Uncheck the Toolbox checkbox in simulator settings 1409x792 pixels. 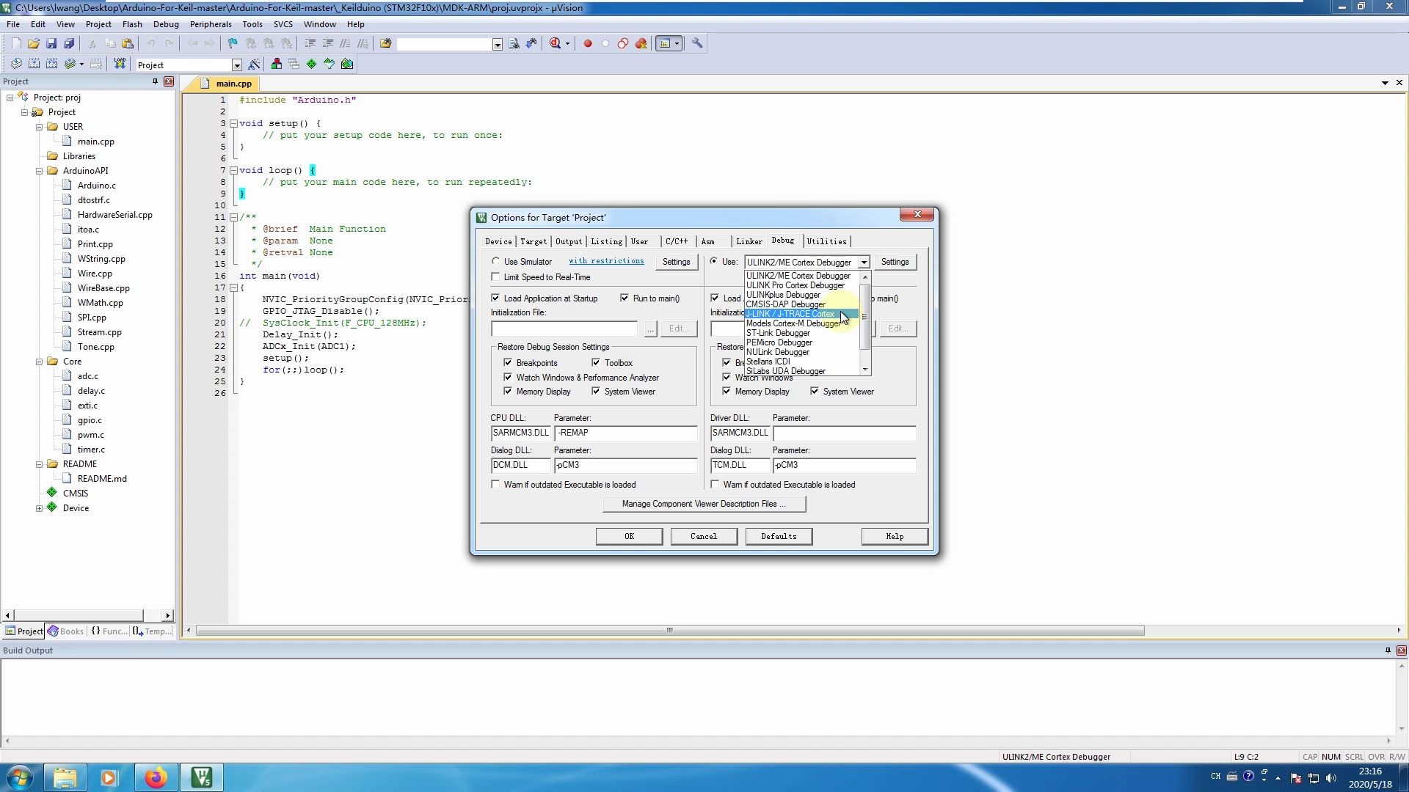(596, 362)
